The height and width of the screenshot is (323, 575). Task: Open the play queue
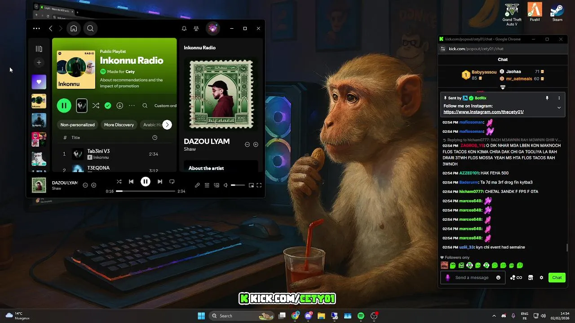(x=207, y=185)
